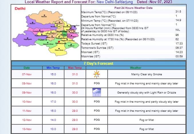This screenshot has height=134, width=194.
Task: Click the FOG icon in 11-Nov row
Action: pyautogui.click(x=97, y=111)
